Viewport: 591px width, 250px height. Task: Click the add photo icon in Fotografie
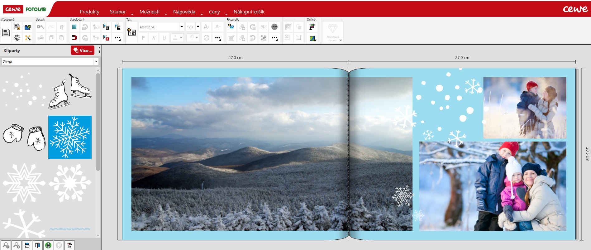pyautogui.click(x=231, y=27)
